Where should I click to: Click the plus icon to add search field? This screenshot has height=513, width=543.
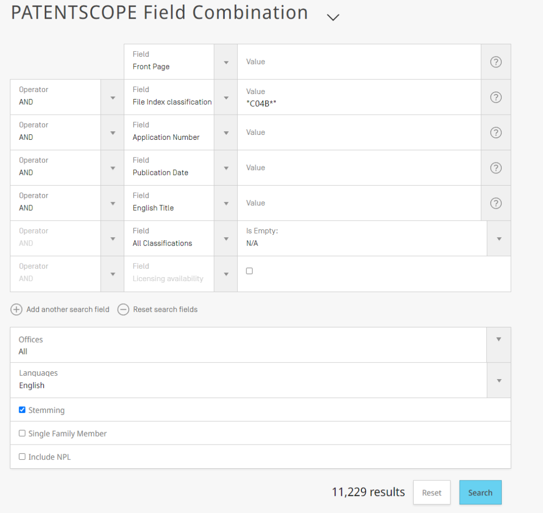[x=16, y=309]
